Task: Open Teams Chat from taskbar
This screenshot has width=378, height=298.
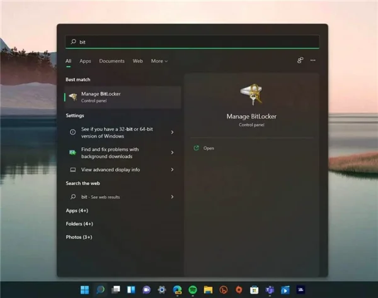Action: [x=146, y=290]
